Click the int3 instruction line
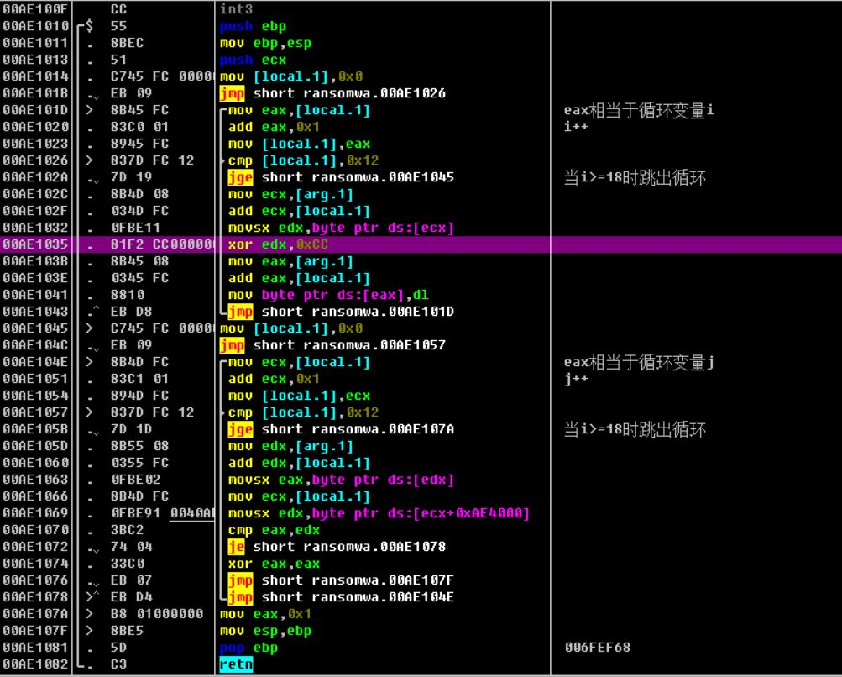The width and height of the screenshot is (842, 677). pos(235,9)
